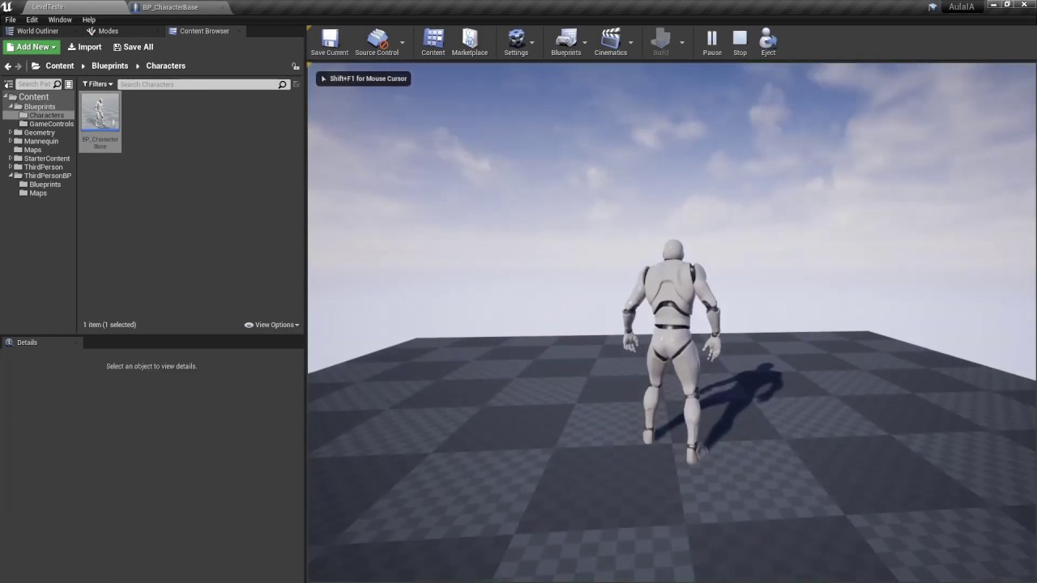Viewport: 1037px width, 583px height.
Task: Open the Edit menu
Action: 32,19
